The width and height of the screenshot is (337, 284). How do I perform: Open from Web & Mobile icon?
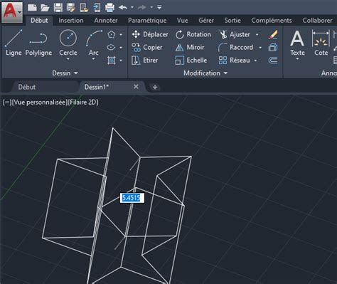pos(84,8)
